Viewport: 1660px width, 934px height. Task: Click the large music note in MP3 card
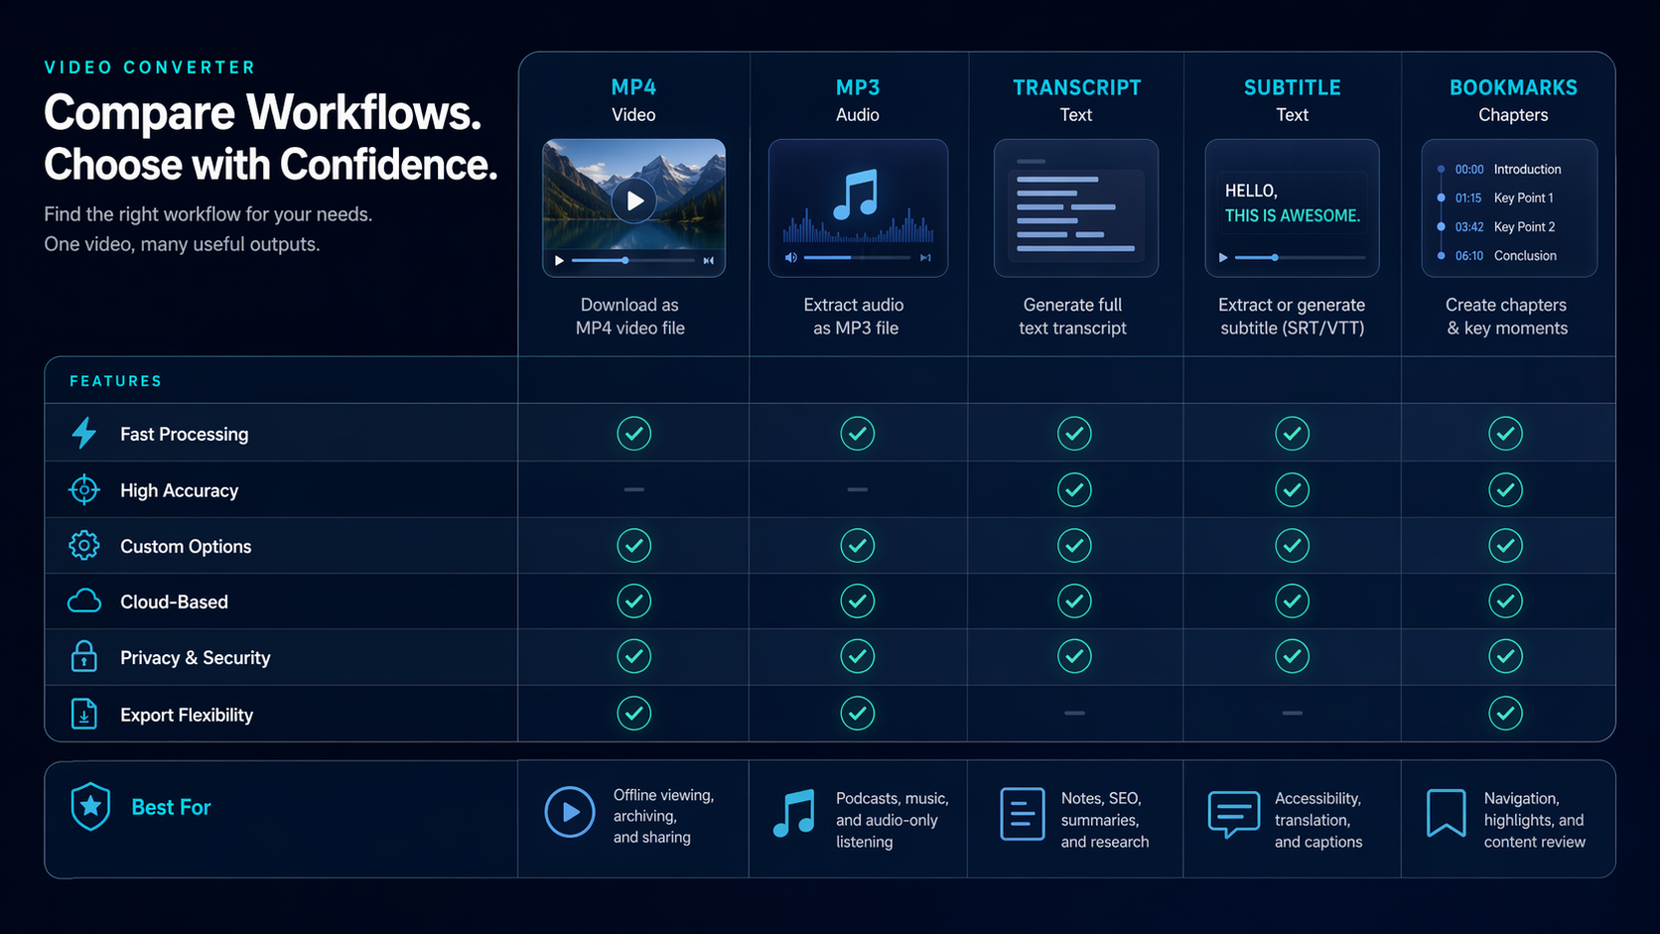click(856, 195)
